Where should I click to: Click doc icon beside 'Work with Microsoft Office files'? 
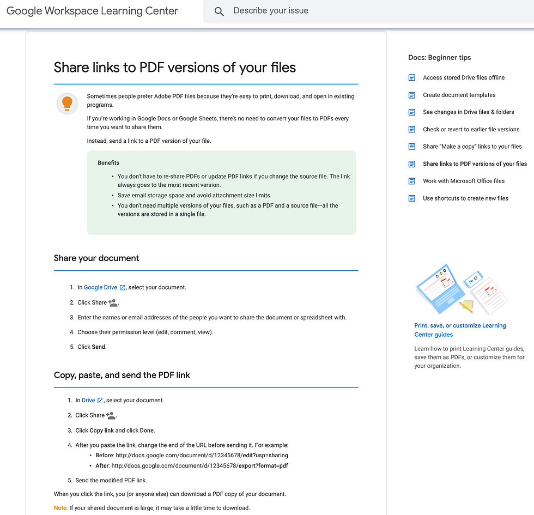pos(412,181)
